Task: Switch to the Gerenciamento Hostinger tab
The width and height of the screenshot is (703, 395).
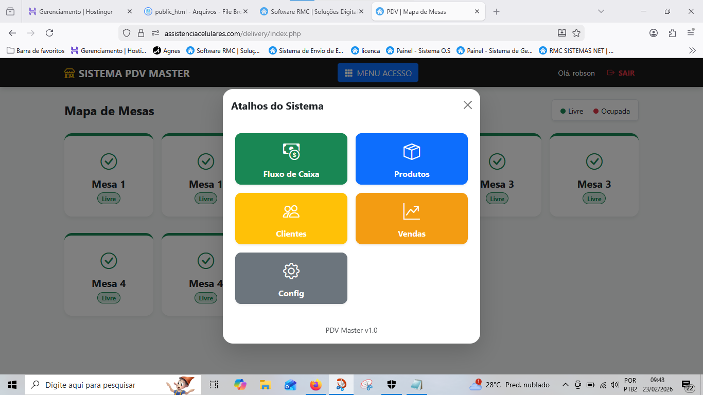Action: coord(76,11)
